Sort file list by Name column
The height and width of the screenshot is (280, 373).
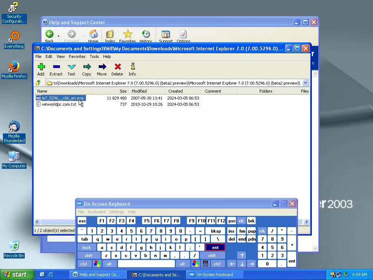[x=63, y=91]
